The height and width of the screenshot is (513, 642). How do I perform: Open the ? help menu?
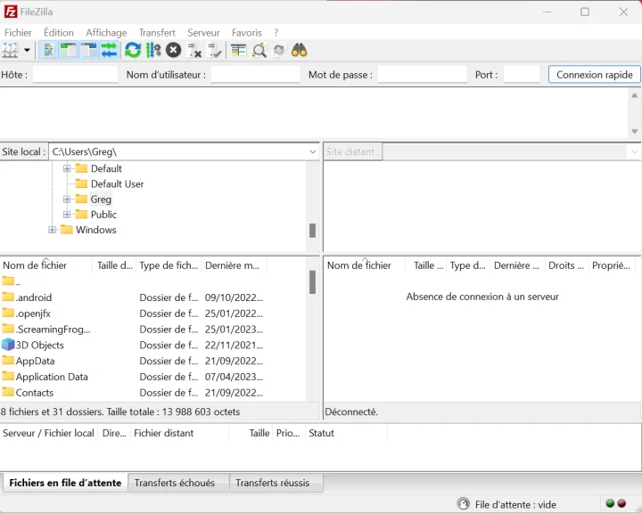(276, 33)
